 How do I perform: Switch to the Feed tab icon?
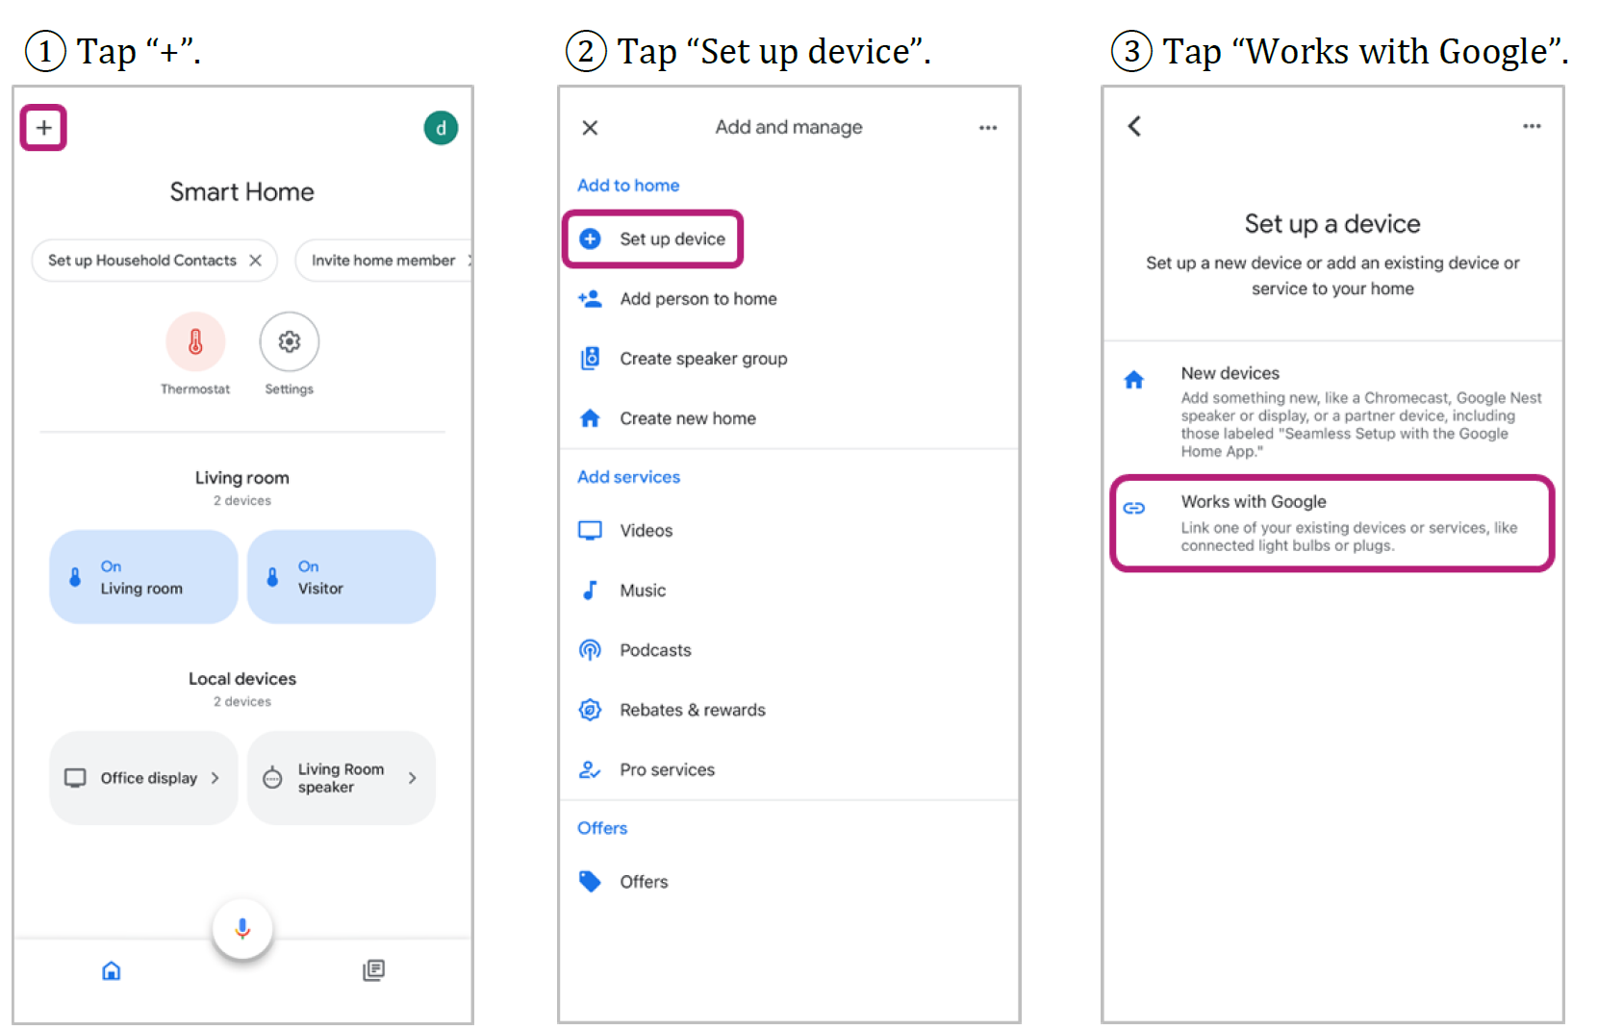click(373, 970)
